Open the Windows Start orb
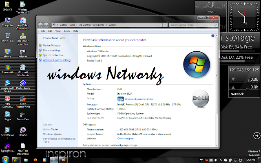 (x=5, y=160)
